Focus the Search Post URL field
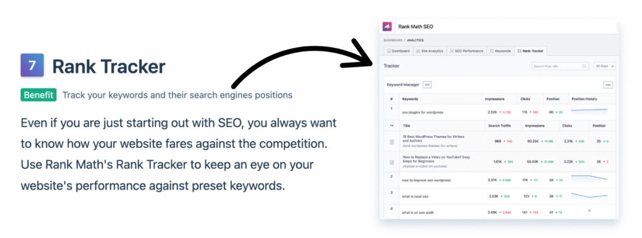642x238 pixels. [x=560, y=66]
